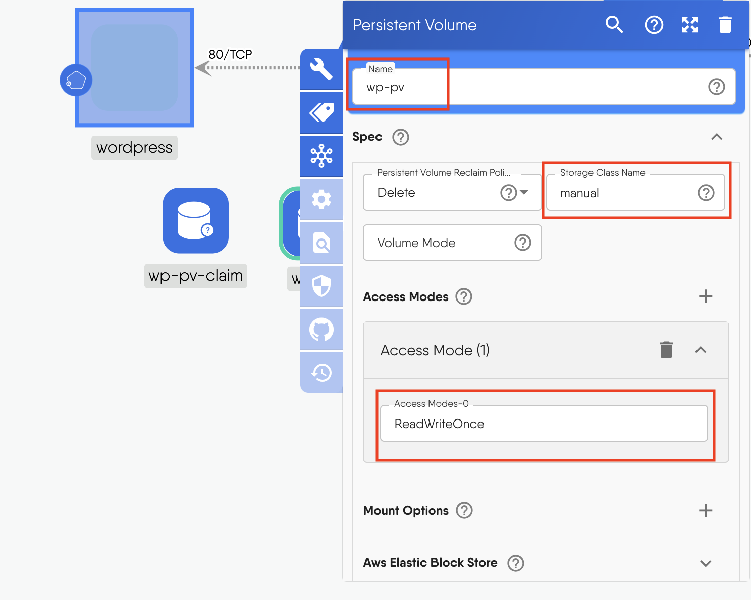Select the network topology icon in the sidebar

tap(321, 156)
